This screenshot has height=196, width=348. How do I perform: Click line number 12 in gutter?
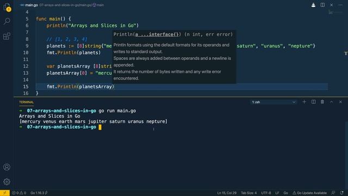26,66
